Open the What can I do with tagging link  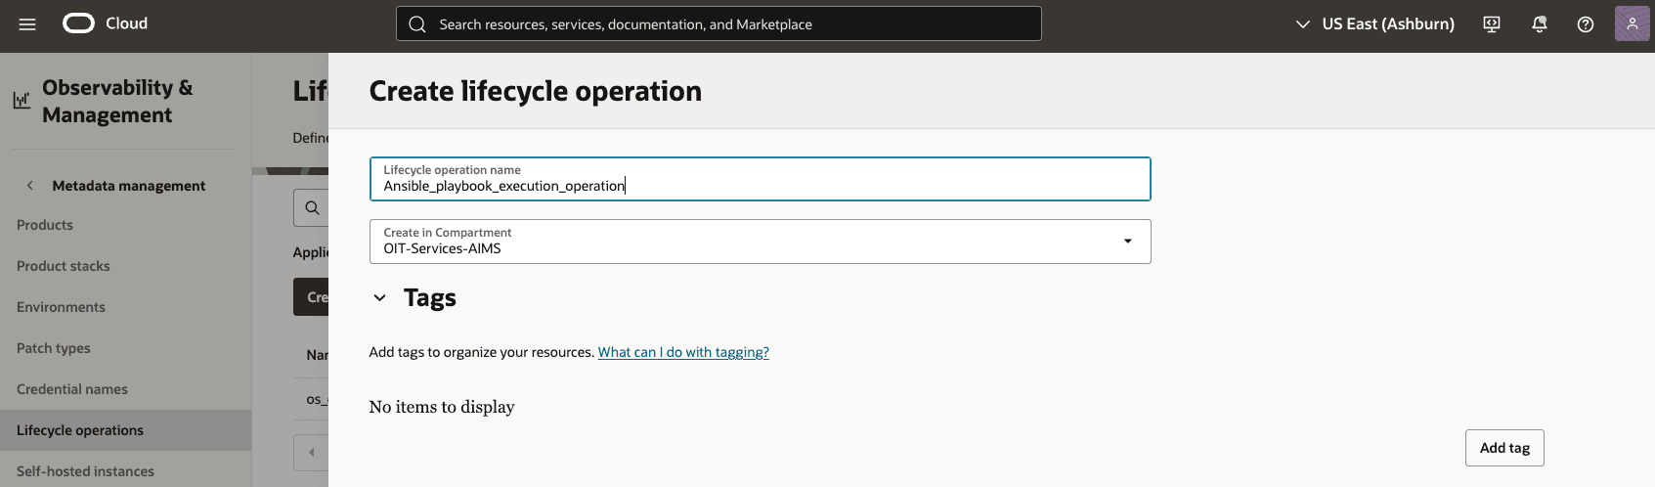tap(683, 352)
